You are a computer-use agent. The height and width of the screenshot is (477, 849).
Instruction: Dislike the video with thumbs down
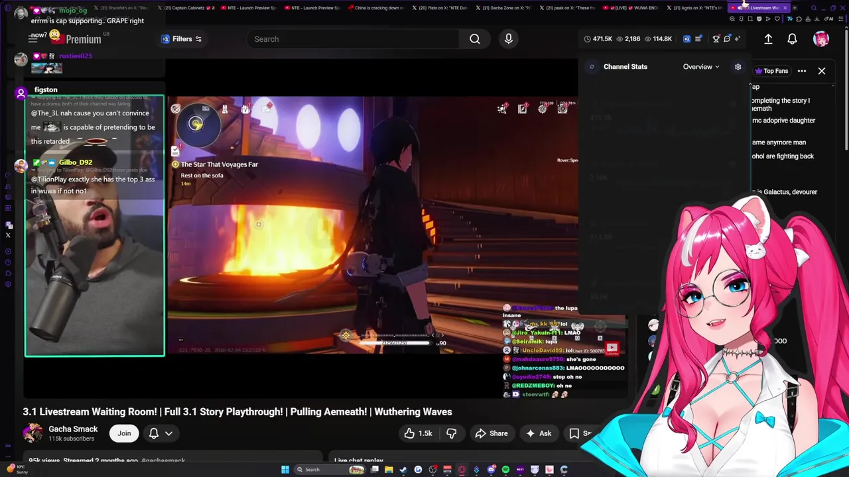(x=451, y=433)
